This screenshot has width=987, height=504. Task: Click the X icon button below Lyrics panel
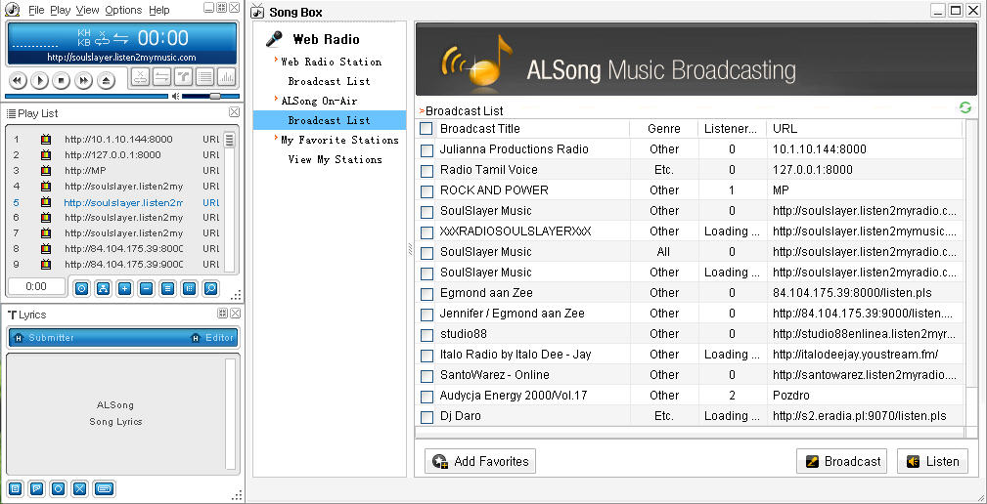pyautogui.click(x=79, y=488)
